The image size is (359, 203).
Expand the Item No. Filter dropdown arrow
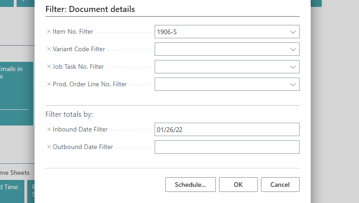pyautogui.click(x=293, y=32)
